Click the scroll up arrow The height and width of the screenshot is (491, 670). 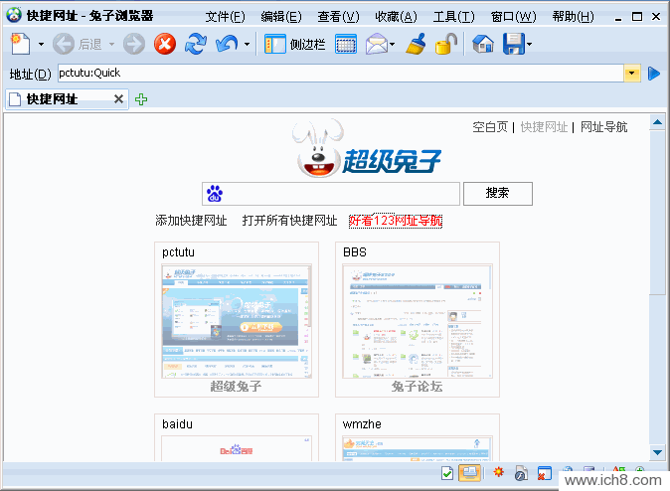[658, 122]
